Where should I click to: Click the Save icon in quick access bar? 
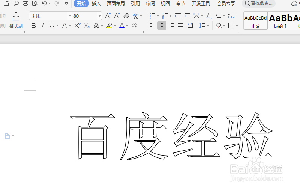pos(7,3)
